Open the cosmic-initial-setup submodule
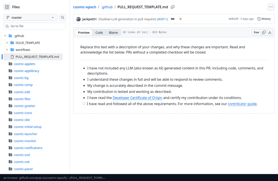The width and height of the screenshot is (278, 181). click(28, 127)
